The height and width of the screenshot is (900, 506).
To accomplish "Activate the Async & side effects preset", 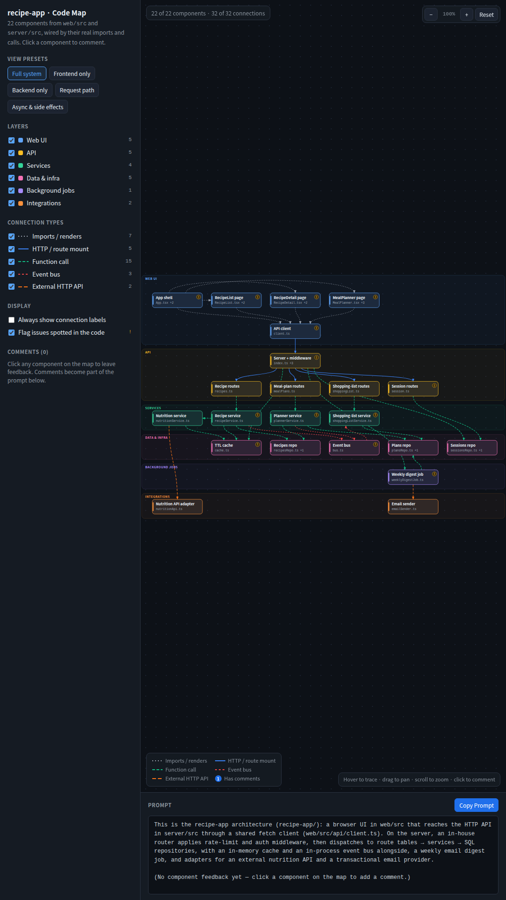I will pos(37,107).
